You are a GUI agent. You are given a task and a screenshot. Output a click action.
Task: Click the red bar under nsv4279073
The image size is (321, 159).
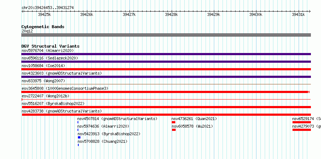[302, 130]
